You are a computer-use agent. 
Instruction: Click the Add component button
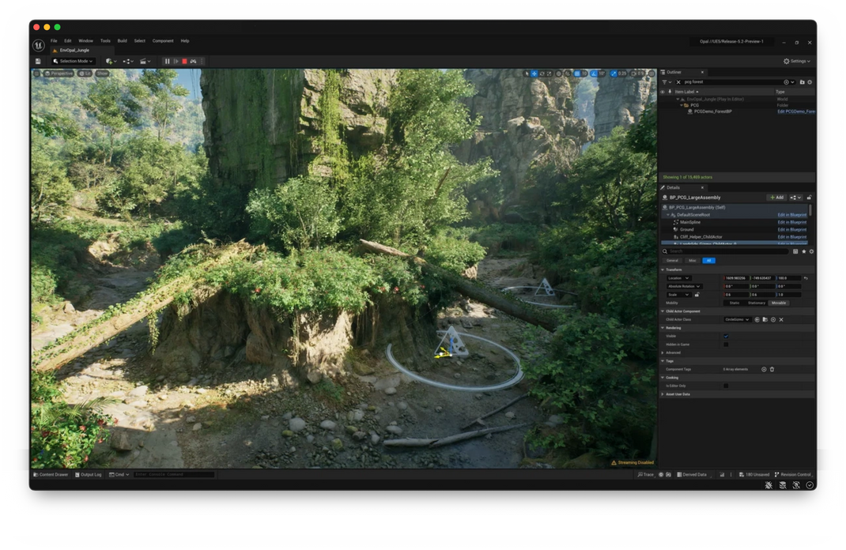tap(777, 198)
